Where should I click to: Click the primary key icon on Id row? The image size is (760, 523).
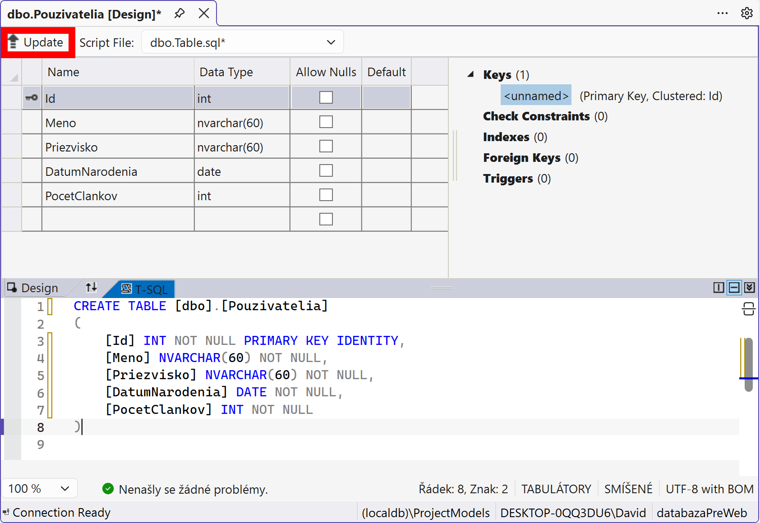[x=32, y=97]
